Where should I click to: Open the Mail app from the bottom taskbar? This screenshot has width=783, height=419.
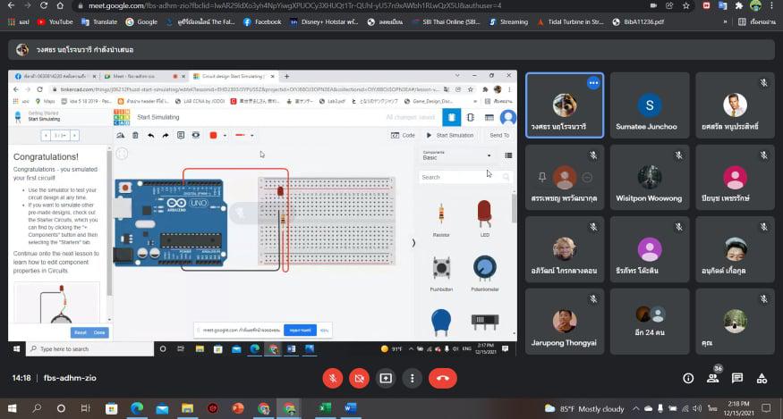162,408
